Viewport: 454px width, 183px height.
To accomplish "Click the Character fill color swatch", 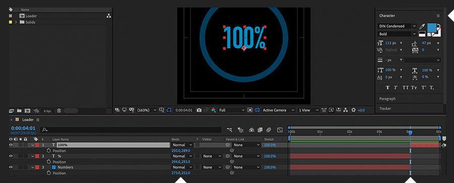I will click(x=432, y=28).
